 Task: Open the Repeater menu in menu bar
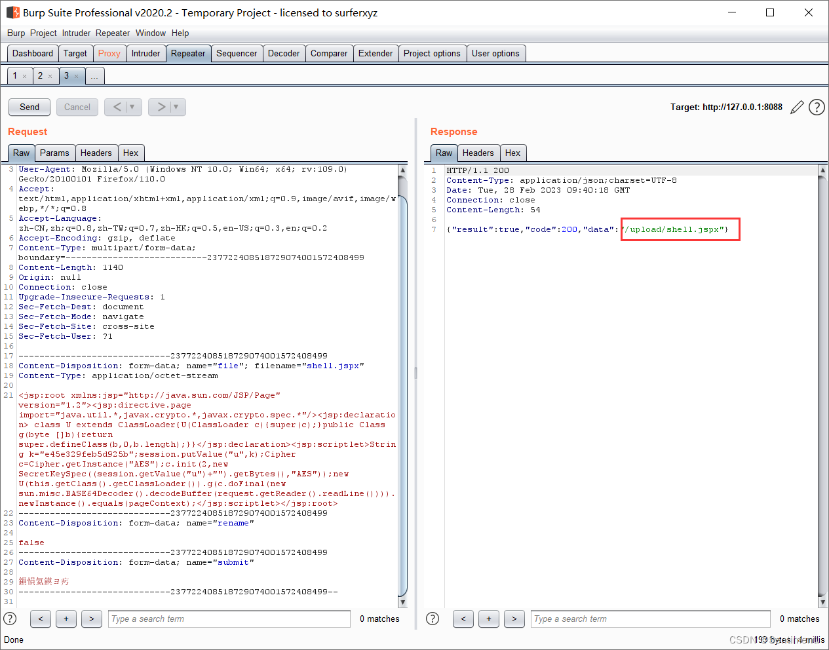[x=113, y=33]
